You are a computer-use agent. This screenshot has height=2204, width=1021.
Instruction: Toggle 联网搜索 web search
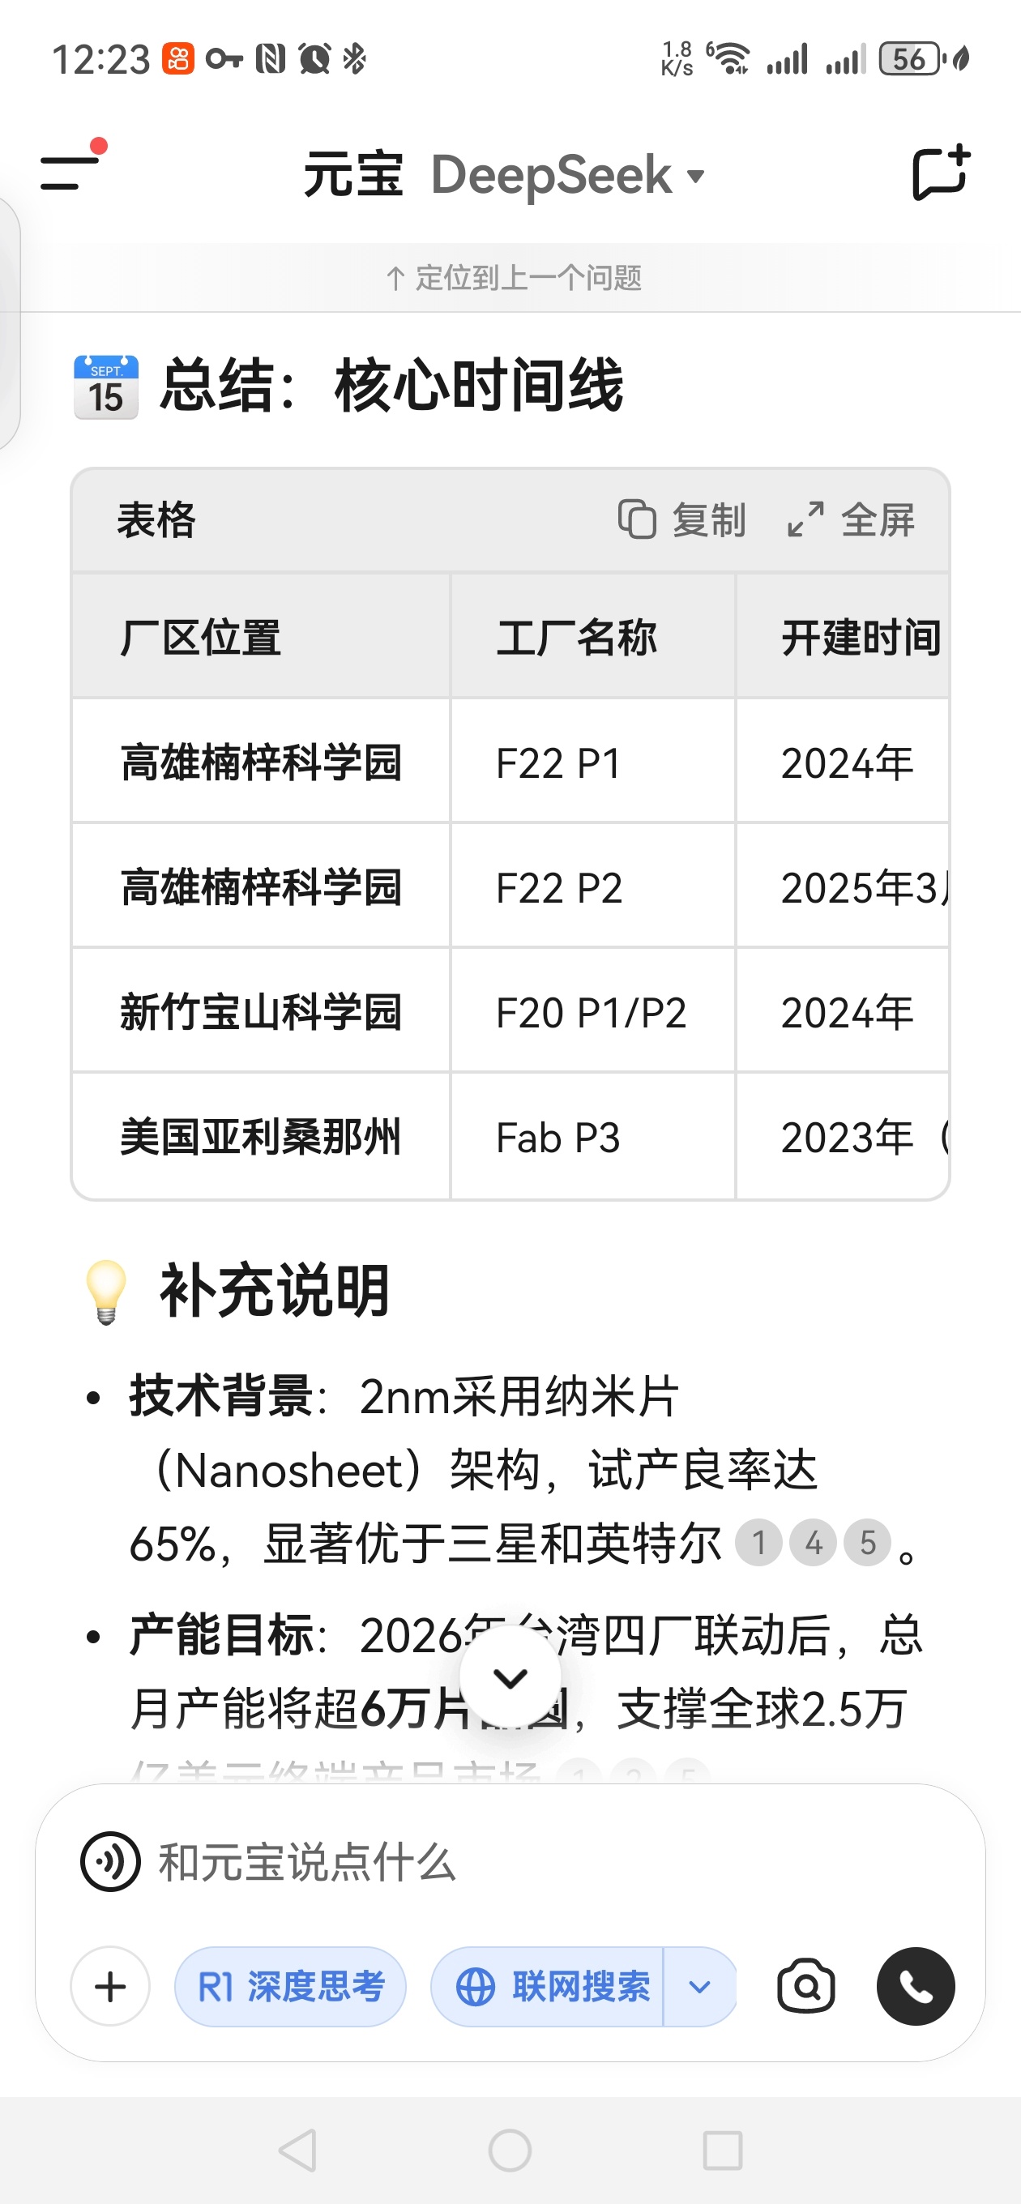tap(548, 1986)
